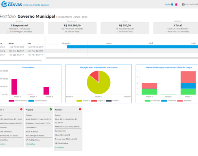Click '1 de ago de 2019' start date
The height and width of the screenshot is (156, 198).
[16, 55]
